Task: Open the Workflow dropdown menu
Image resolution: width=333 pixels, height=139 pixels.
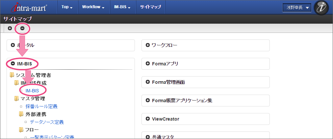Action: [93, 7]
